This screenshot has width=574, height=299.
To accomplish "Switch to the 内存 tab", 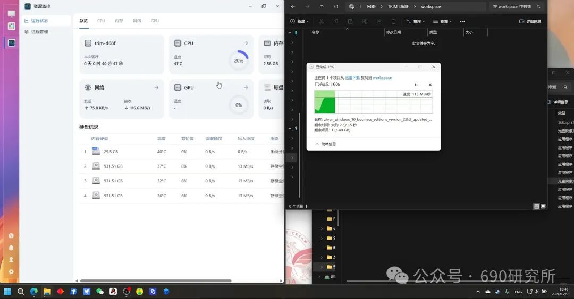I will (119, 21).
